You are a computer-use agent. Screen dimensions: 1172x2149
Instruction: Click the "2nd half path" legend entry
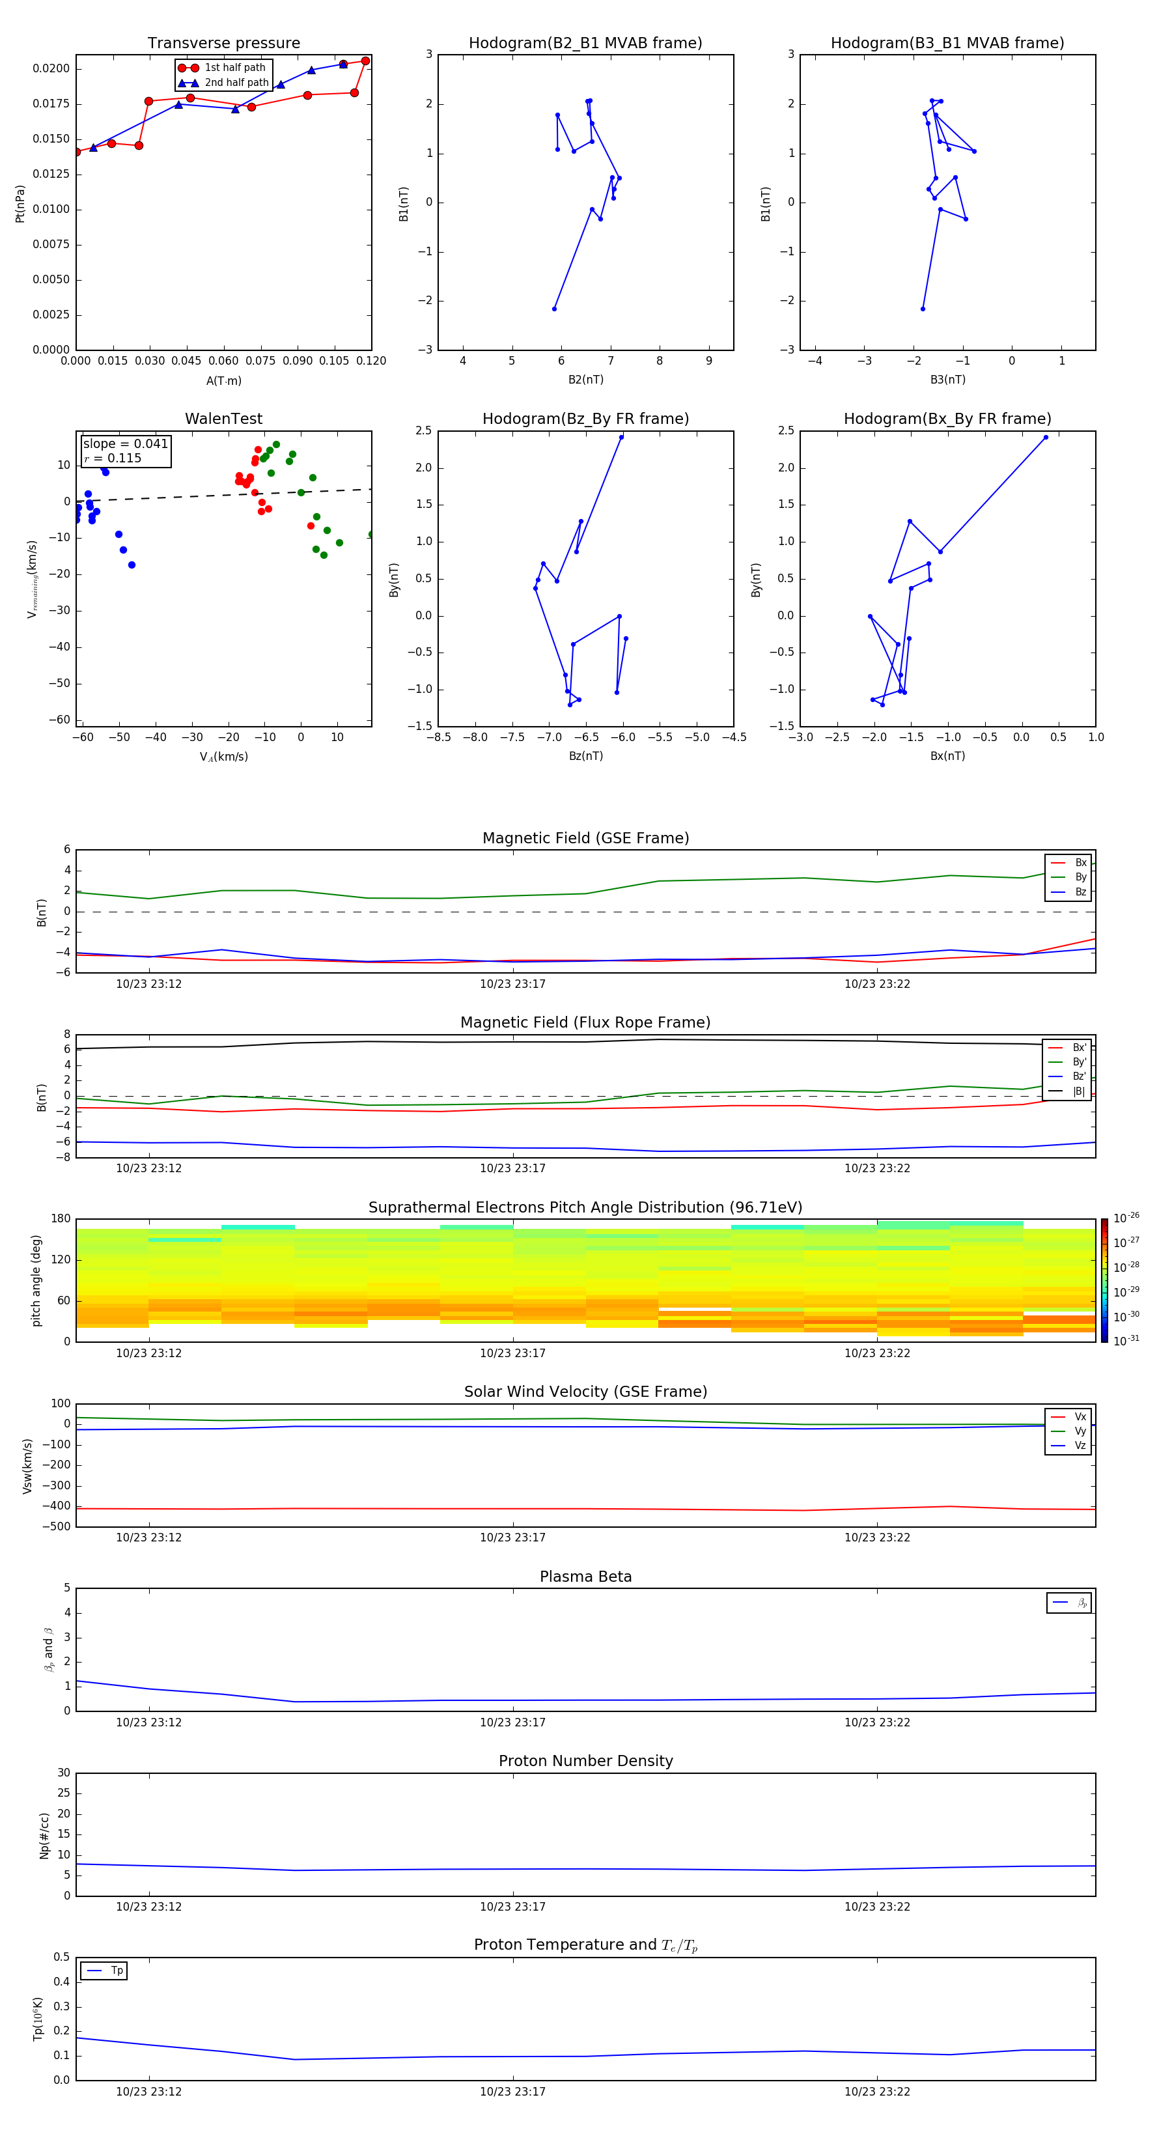225,83
